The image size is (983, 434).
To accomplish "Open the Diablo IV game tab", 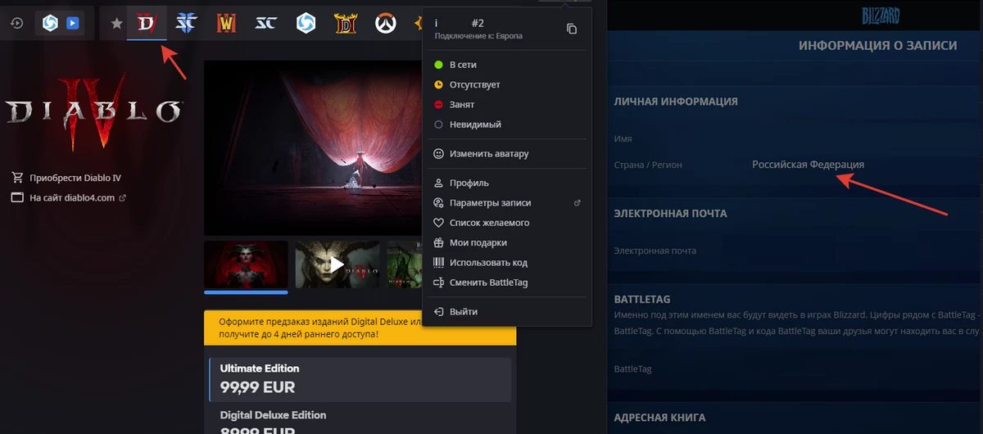I will (147, 23).
